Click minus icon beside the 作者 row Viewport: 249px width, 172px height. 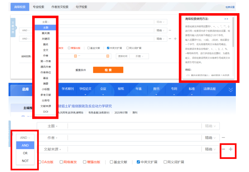223,138
